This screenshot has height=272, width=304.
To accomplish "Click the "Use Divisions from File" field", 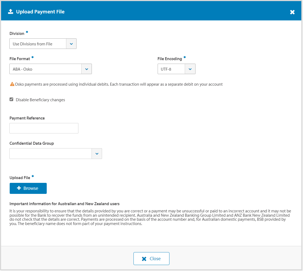I will [38, 44].
